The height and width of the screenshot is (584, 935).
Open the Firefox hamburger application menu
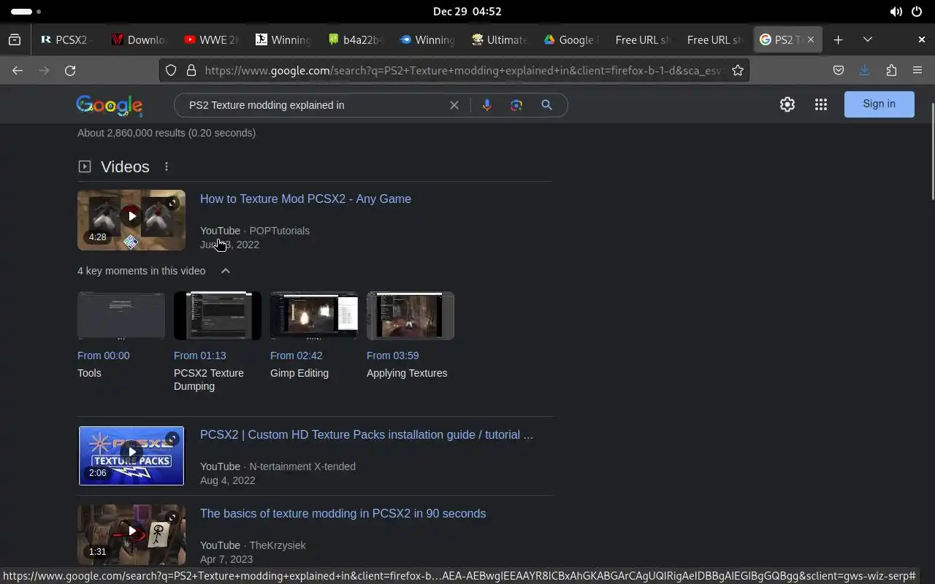917,70
